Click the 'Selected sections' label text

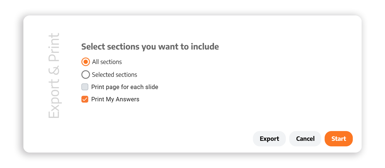pos(114,75)
